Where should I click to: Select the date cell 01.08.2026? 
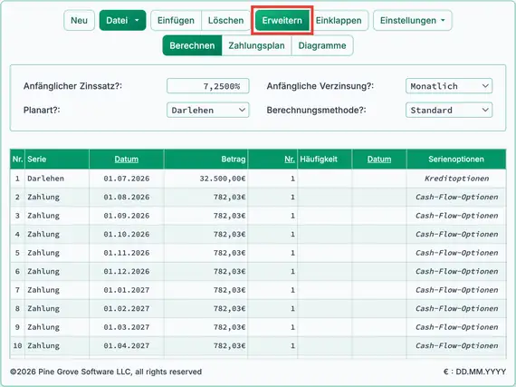point(127,197)
